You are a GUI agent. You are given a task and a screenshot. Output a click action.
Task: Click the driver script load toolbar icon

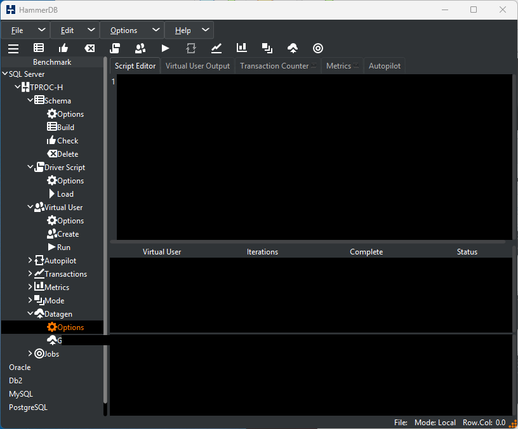(x=115, y=48)
